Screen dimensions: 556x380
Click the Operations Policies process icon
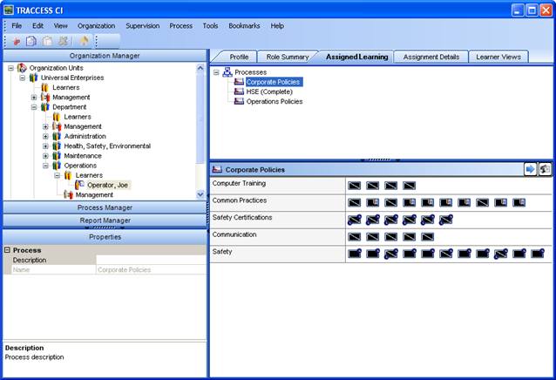coord(239,101)
